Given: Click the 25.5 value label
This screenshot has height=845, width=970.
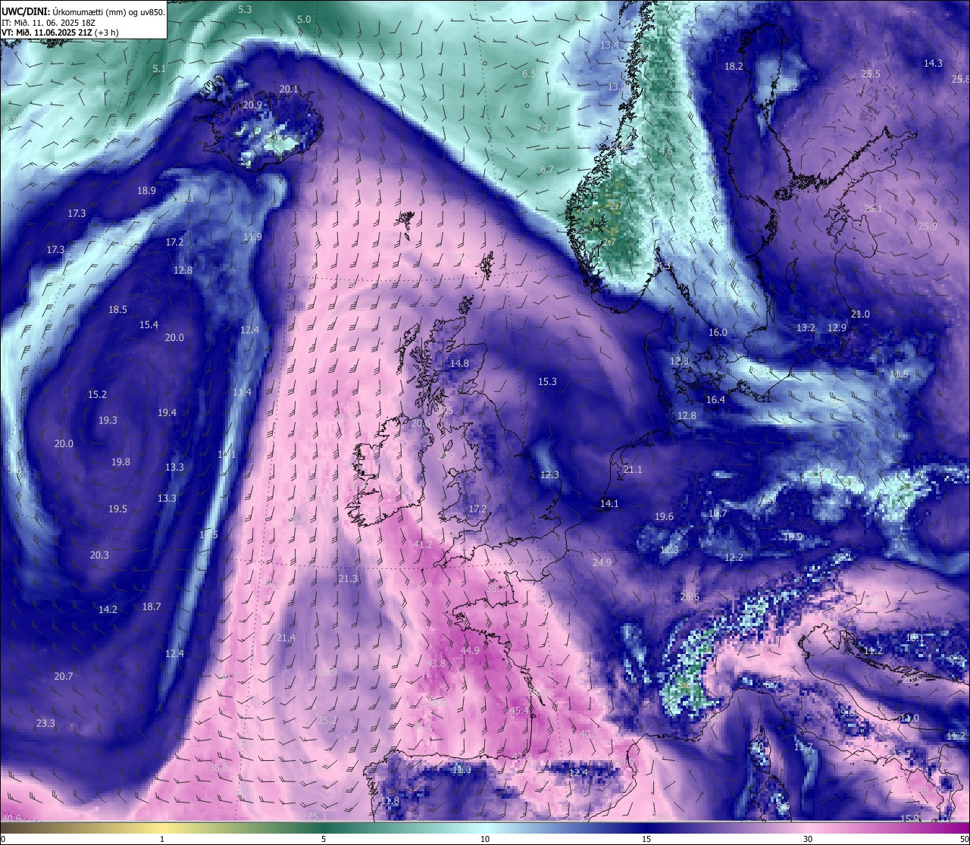Looking at the screenshot, I should click(871, 74).
